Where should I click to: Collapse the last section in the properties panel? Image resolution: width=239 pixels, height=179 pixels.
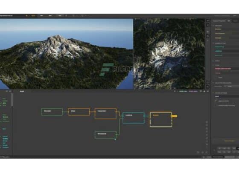tap(213, 93)
